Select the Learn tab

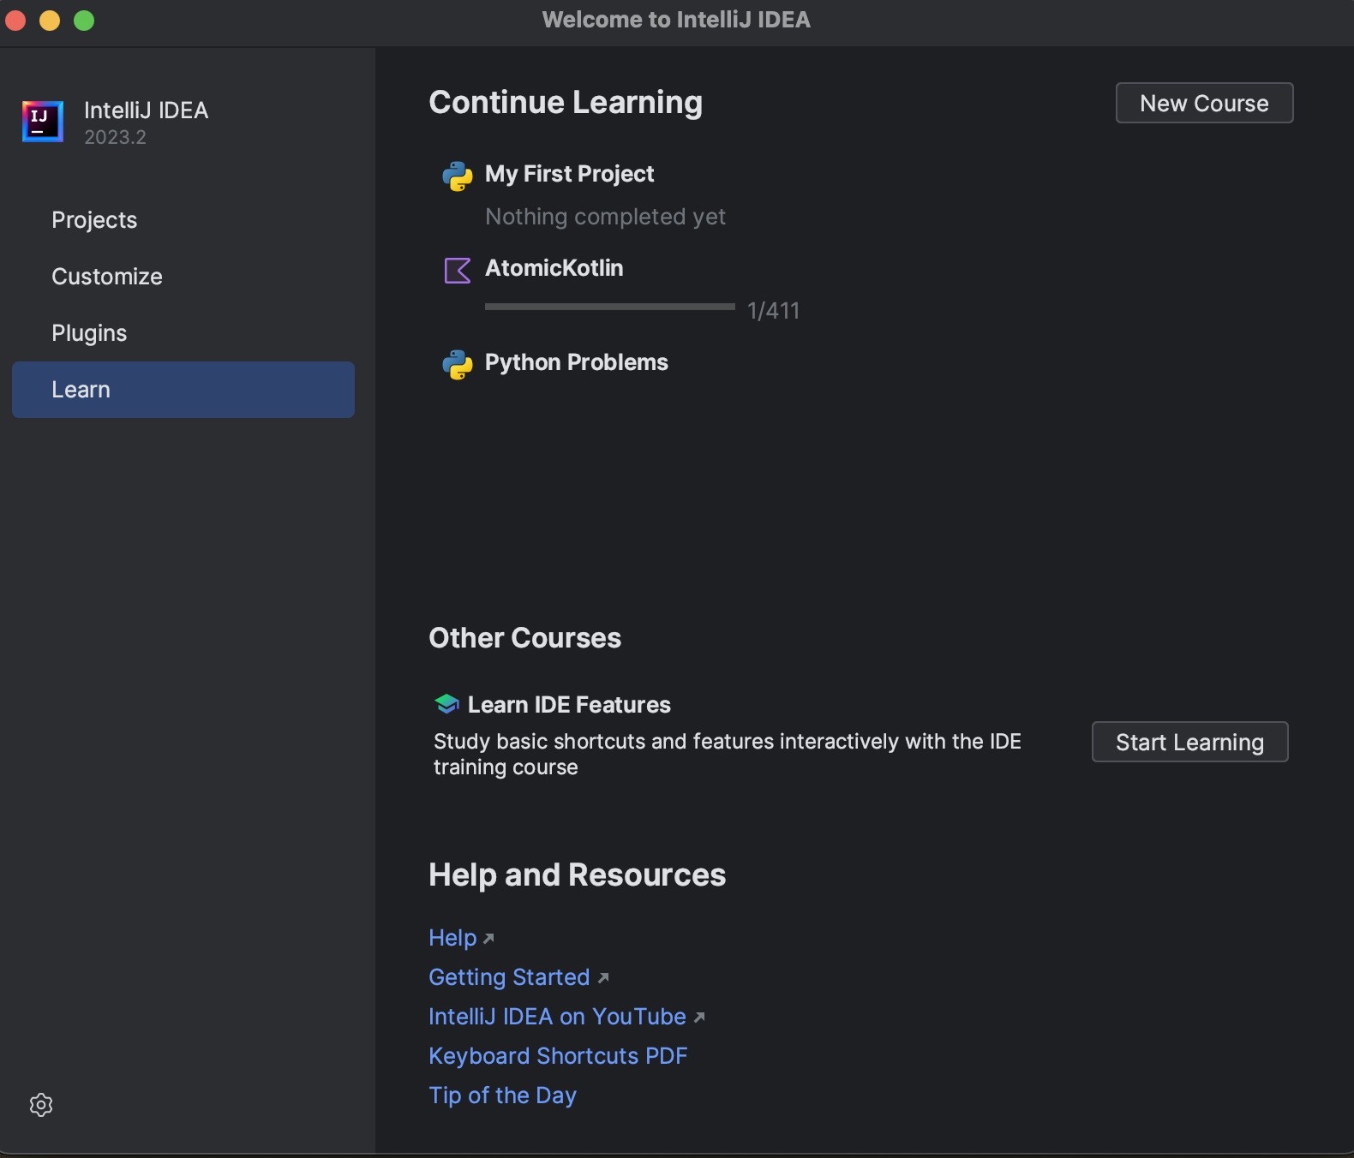click(183, 390)
